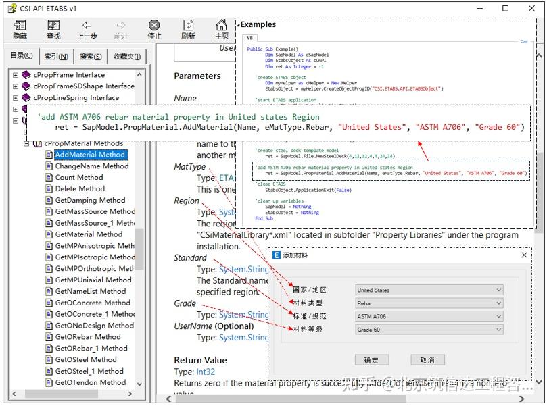This screenshot has height=406, width=547.
Task: Click Copy in the Examples code block
Action: [x=525, y=41]
